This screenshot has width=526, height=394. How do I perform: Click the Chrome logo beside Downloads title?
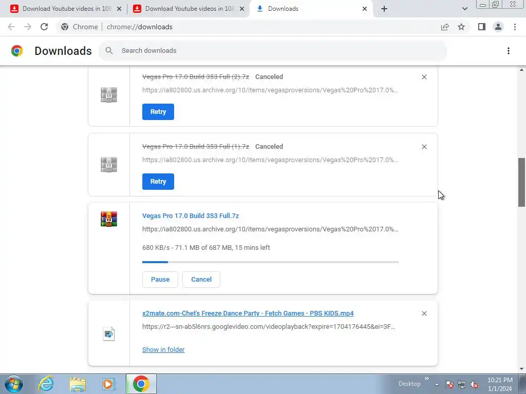pos(17,51)
